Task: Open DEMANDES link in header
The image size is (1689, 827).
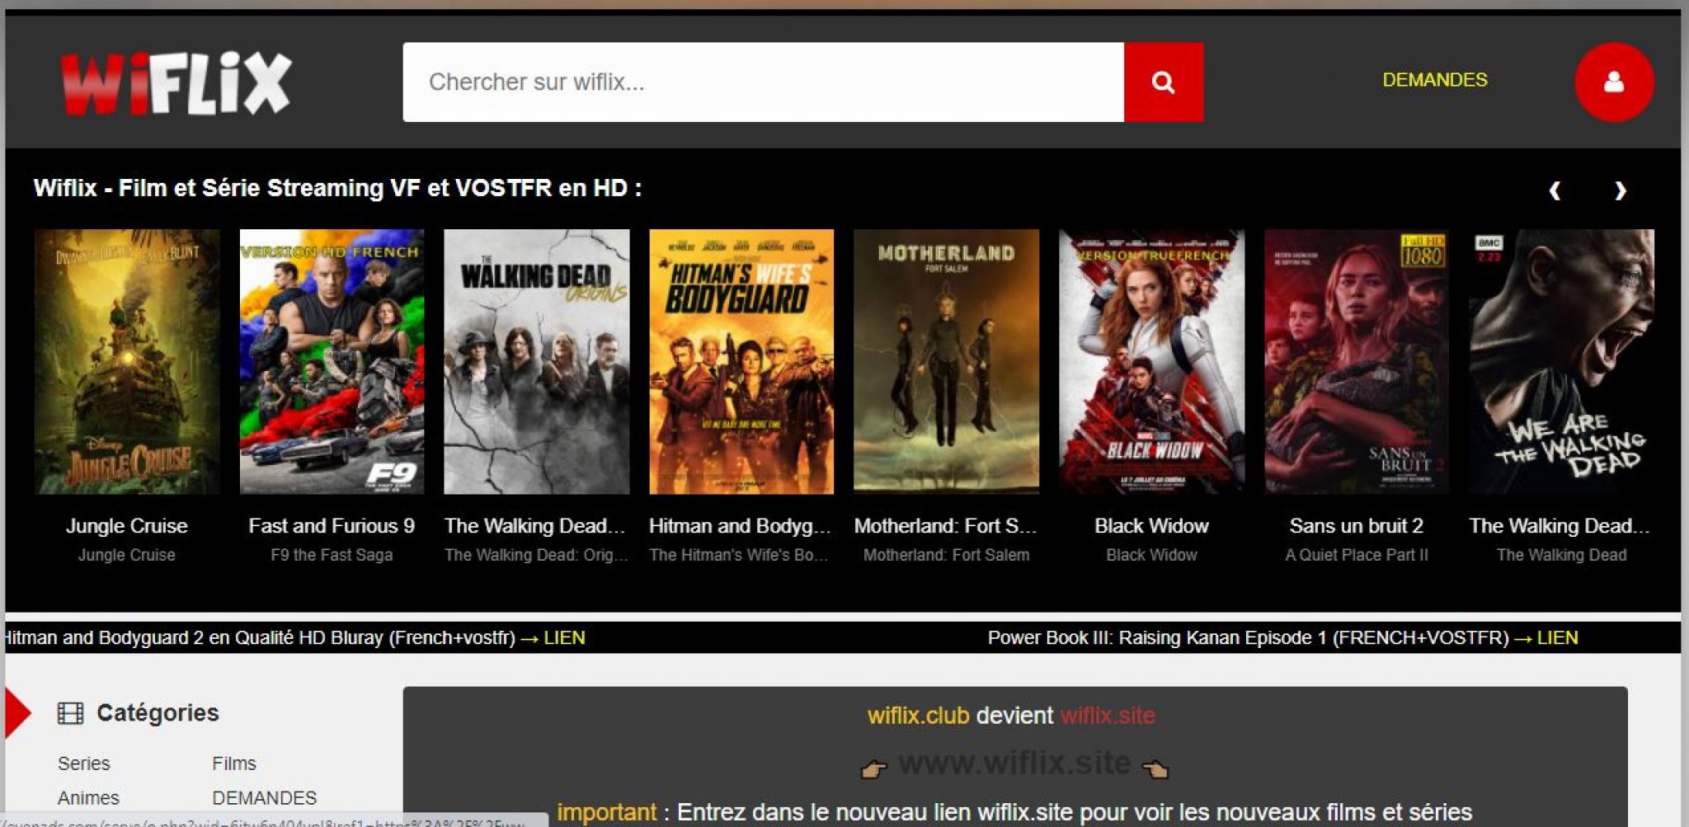Action: click(1435, 80)
